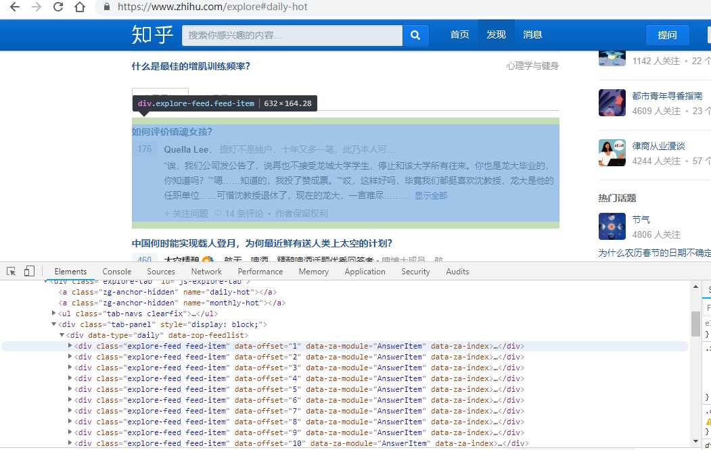Switch to the Security tab
This screenshot has height=450, width=711.
pyautogui.click(x=415, y=271)
